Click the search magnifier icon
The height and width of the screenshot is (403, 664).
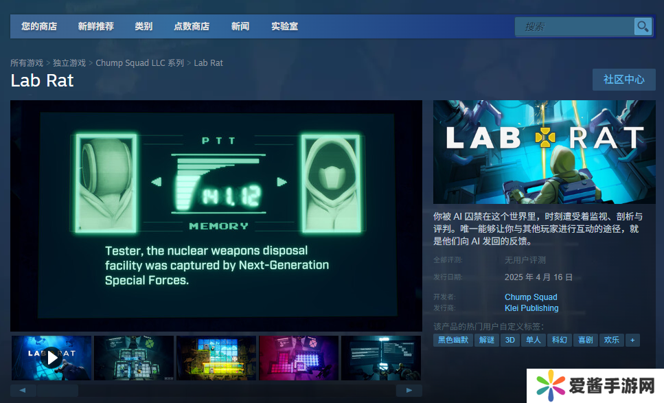coord(643,27)
